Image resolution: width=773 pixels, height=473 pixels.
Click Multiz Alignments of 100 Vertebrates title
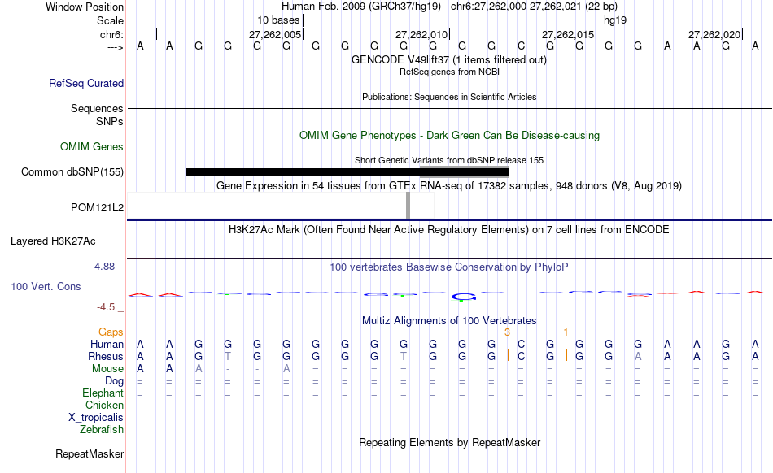(449, 321)
